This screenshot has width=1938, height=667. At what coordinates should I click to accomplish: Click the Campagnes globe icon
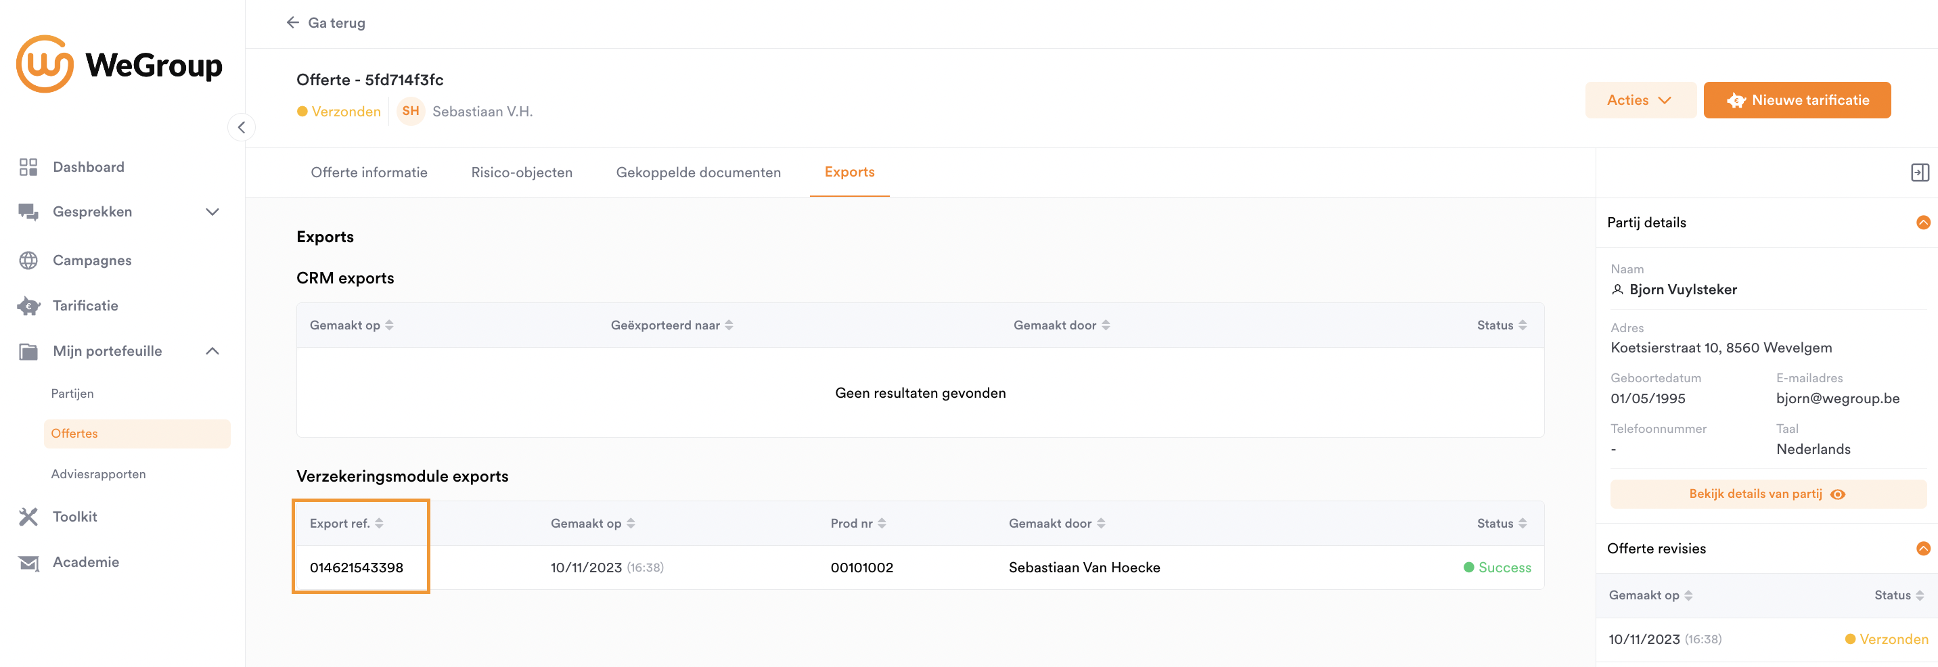[28, 260]
